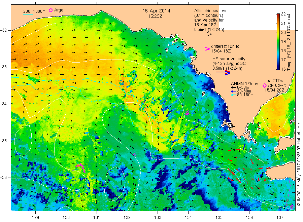Click the IMOS copyright timestamp text
Image resolution: width=303 pixels, height=222 pixels.
point(299,165)
